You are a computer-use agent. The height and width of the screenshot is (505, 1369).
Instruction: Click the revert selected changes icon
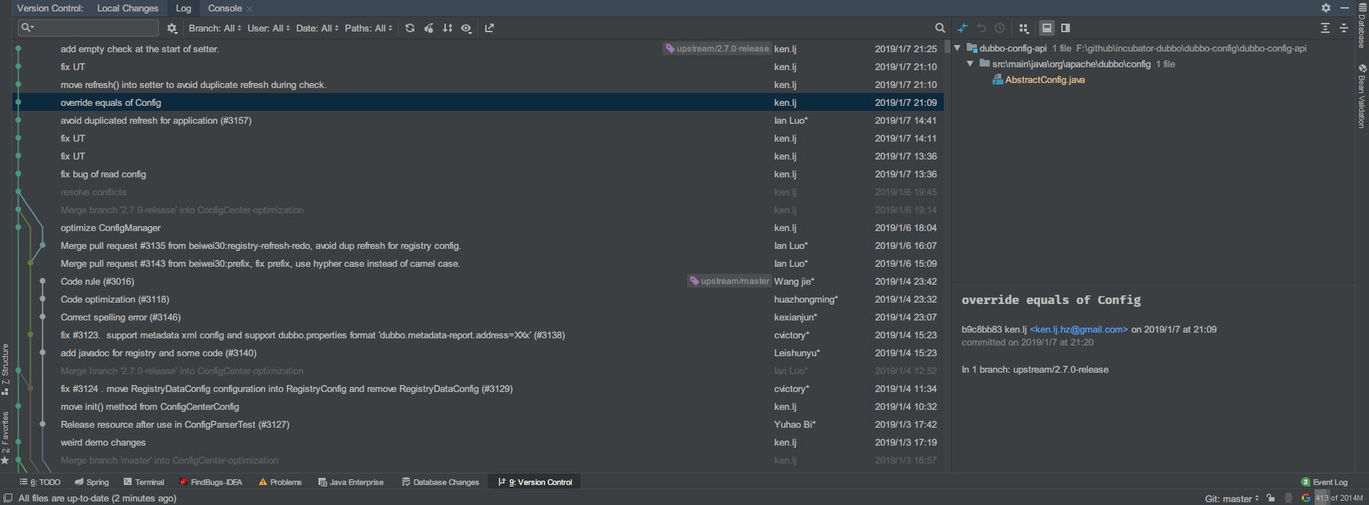(x=982, y=28)
